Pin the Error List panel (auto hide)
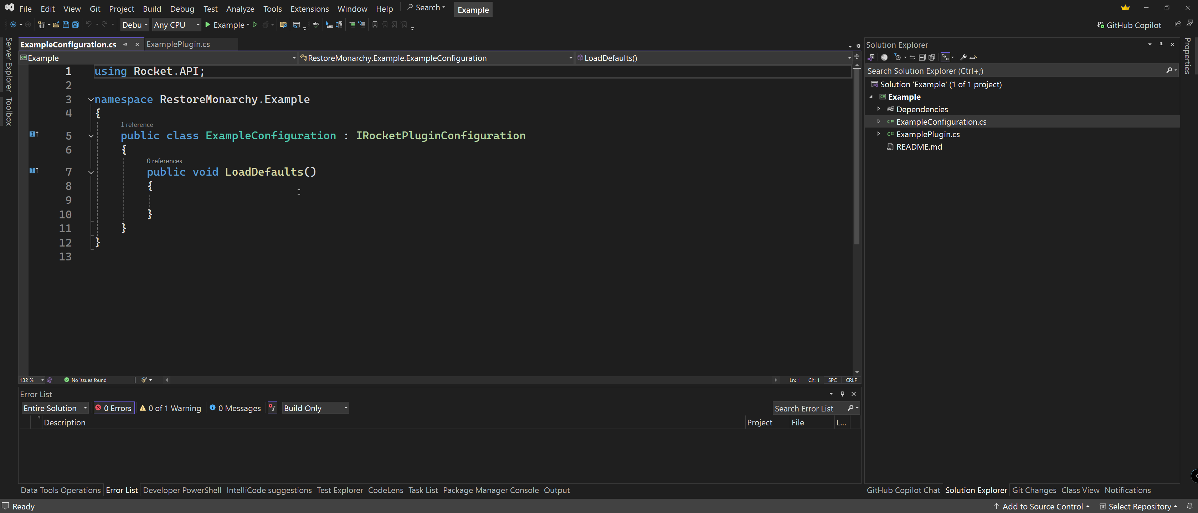The height and width of the screenshot is (513, 1198). coord(842,394)
